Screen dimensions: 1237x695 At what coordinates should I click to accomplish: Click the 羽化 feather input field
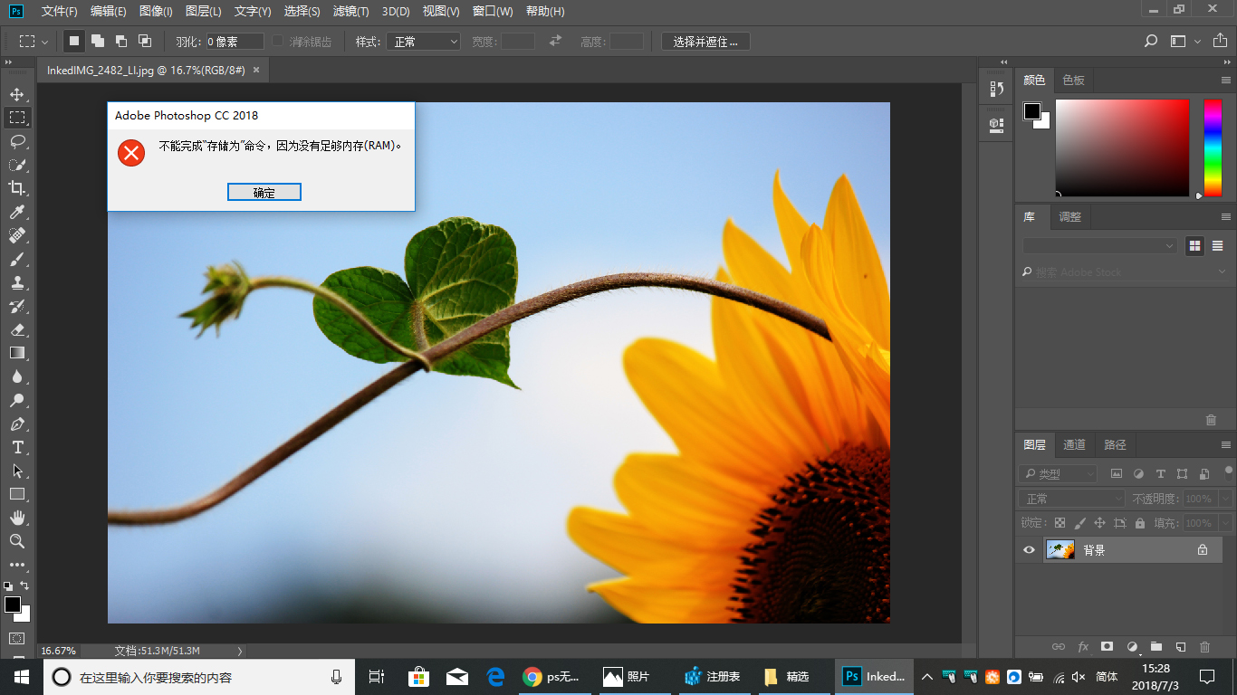(235, 42)
